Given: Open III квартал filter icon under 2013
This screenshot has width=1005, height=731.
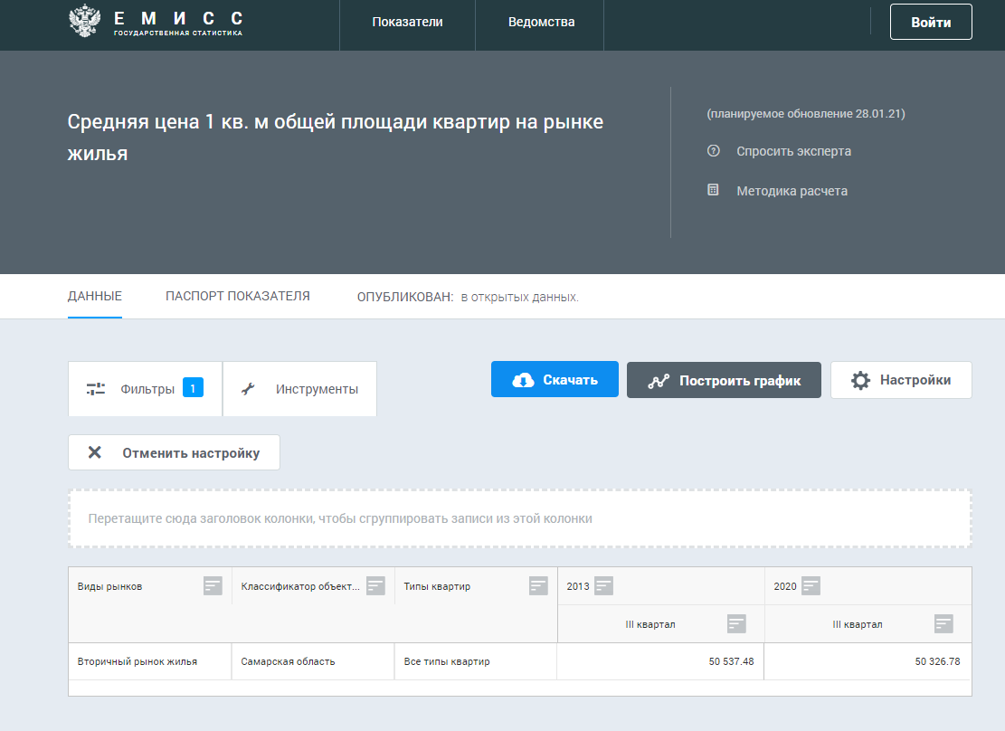Looking at the screenshot, I should click(736, 624).
